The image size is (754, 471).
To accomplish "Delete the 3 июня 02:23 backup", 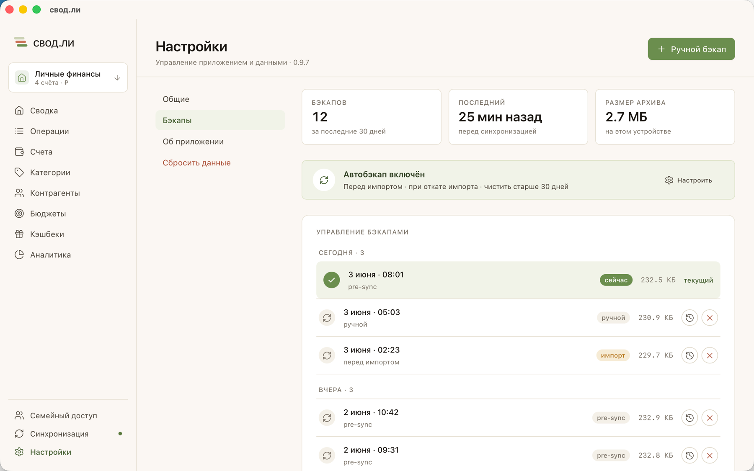I will click(x=710, y=355).
